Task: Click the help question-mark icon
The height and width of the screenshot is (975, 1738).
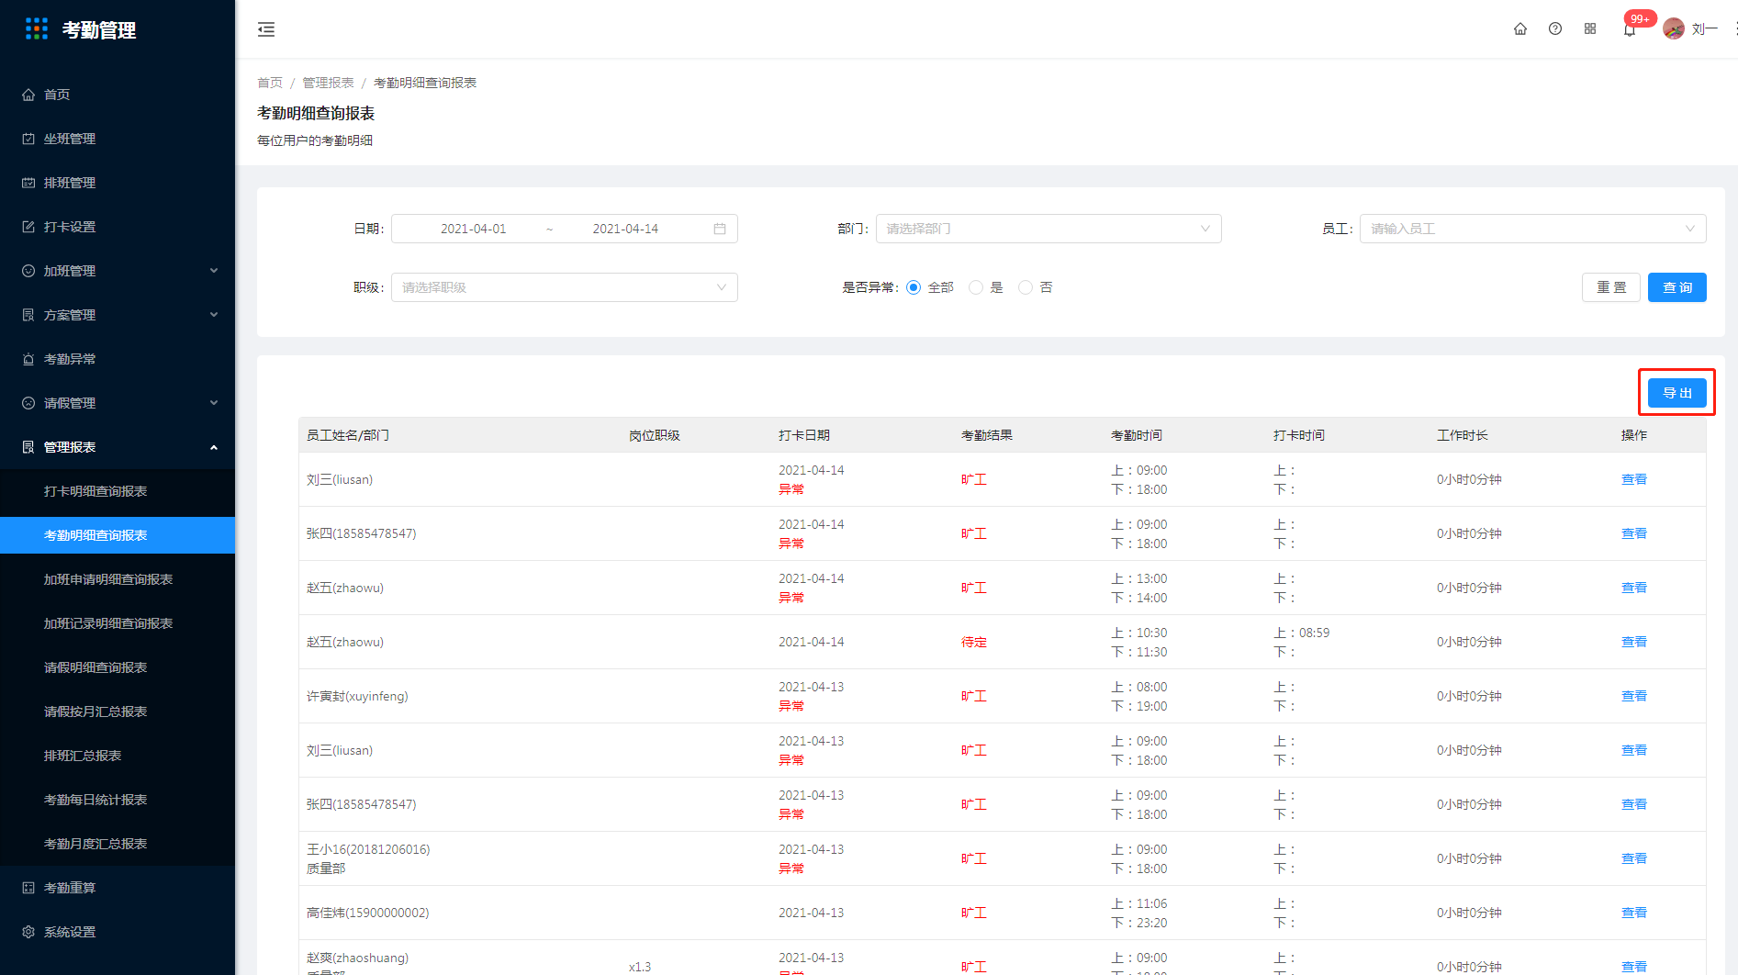Action: 1555,29
